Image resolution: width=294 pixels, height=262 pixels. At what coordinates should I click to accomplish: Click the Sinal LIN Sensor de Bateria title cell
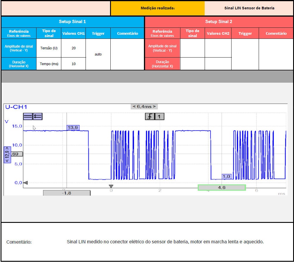(x=249, y=8)
